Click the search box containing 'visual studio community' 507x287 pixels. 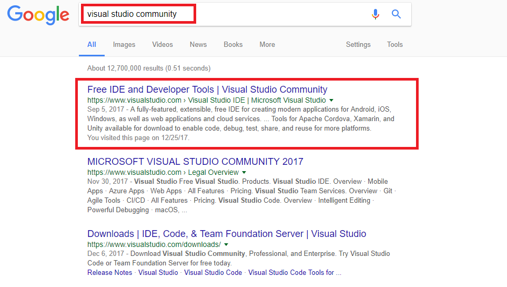(245, 14)
